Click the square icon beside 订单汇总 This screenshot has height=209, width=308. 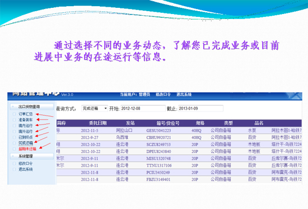click(14, 114)
